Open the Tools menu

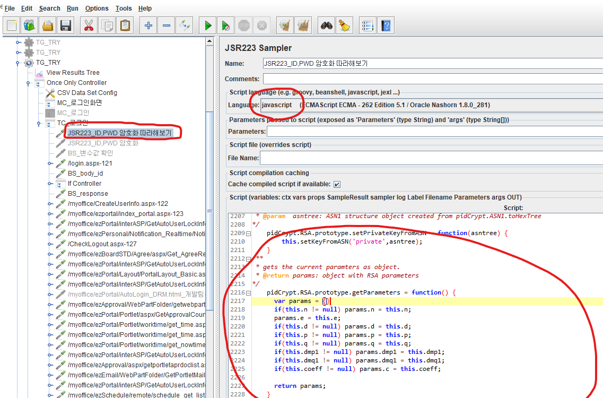click(x=124, y=8)
